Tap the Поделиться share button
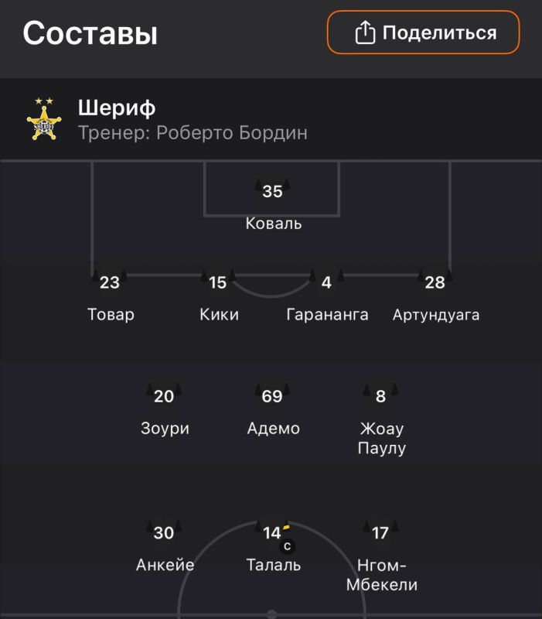 (423, 32)
